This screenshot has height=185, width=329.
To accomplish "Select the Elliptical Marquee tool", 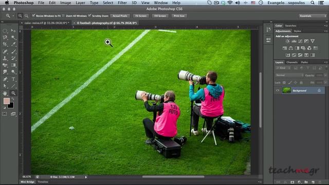I will coord(5,31).
